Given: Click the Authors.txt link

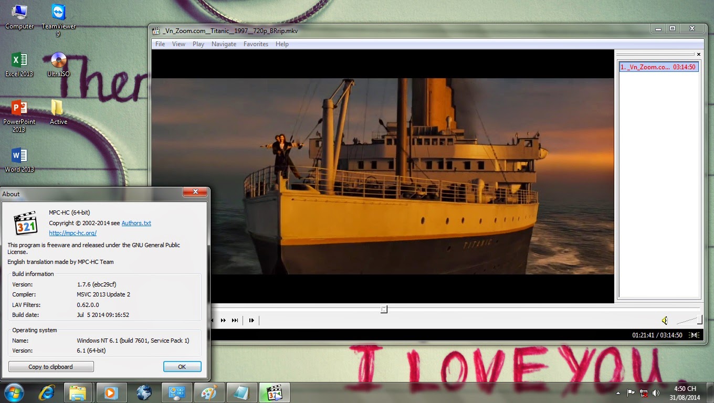Looking at the screenshot, I should (136, 223).
